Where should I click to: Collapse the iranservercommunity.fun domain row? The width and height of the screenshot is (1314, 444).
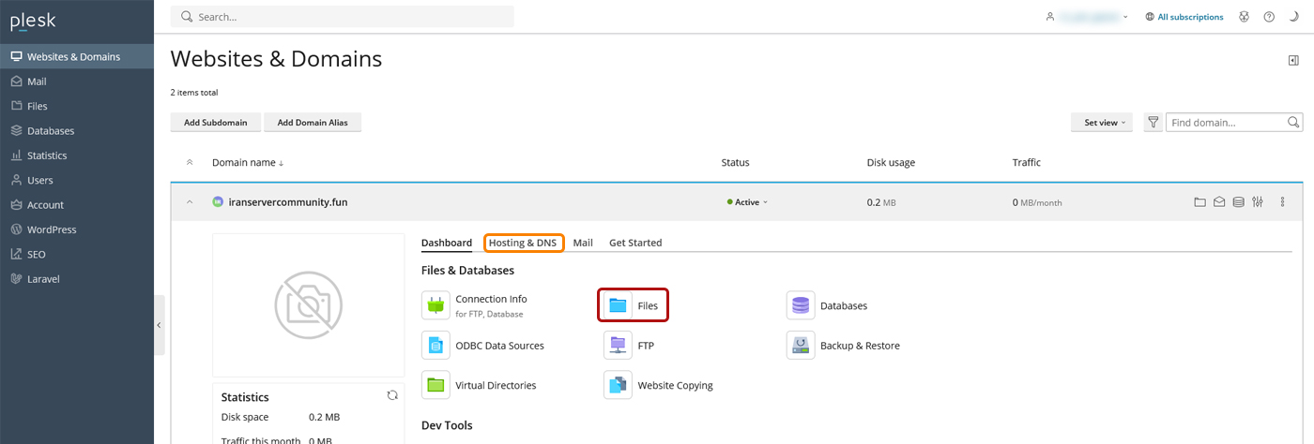[190, 202]
